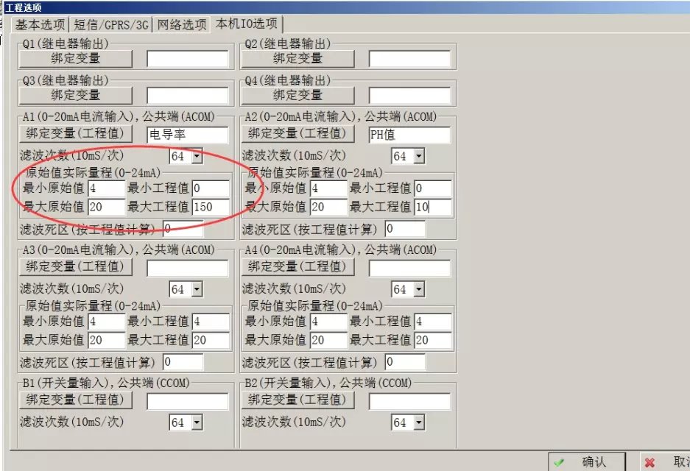
Task: Click the green checkmark 确认 button
Action: pos(587,461)
